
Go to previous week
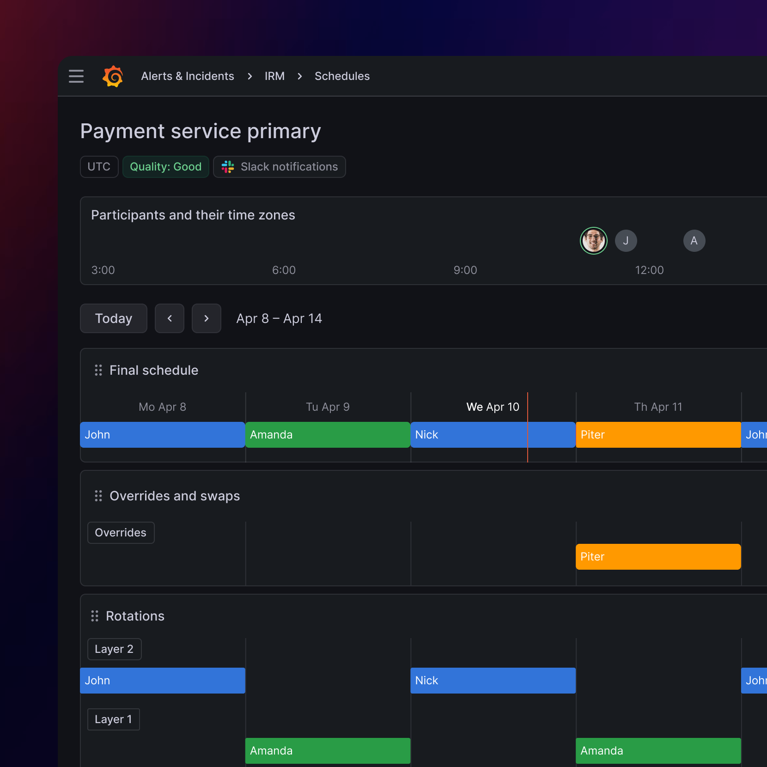pyautogui.click(x=170, y=318)
